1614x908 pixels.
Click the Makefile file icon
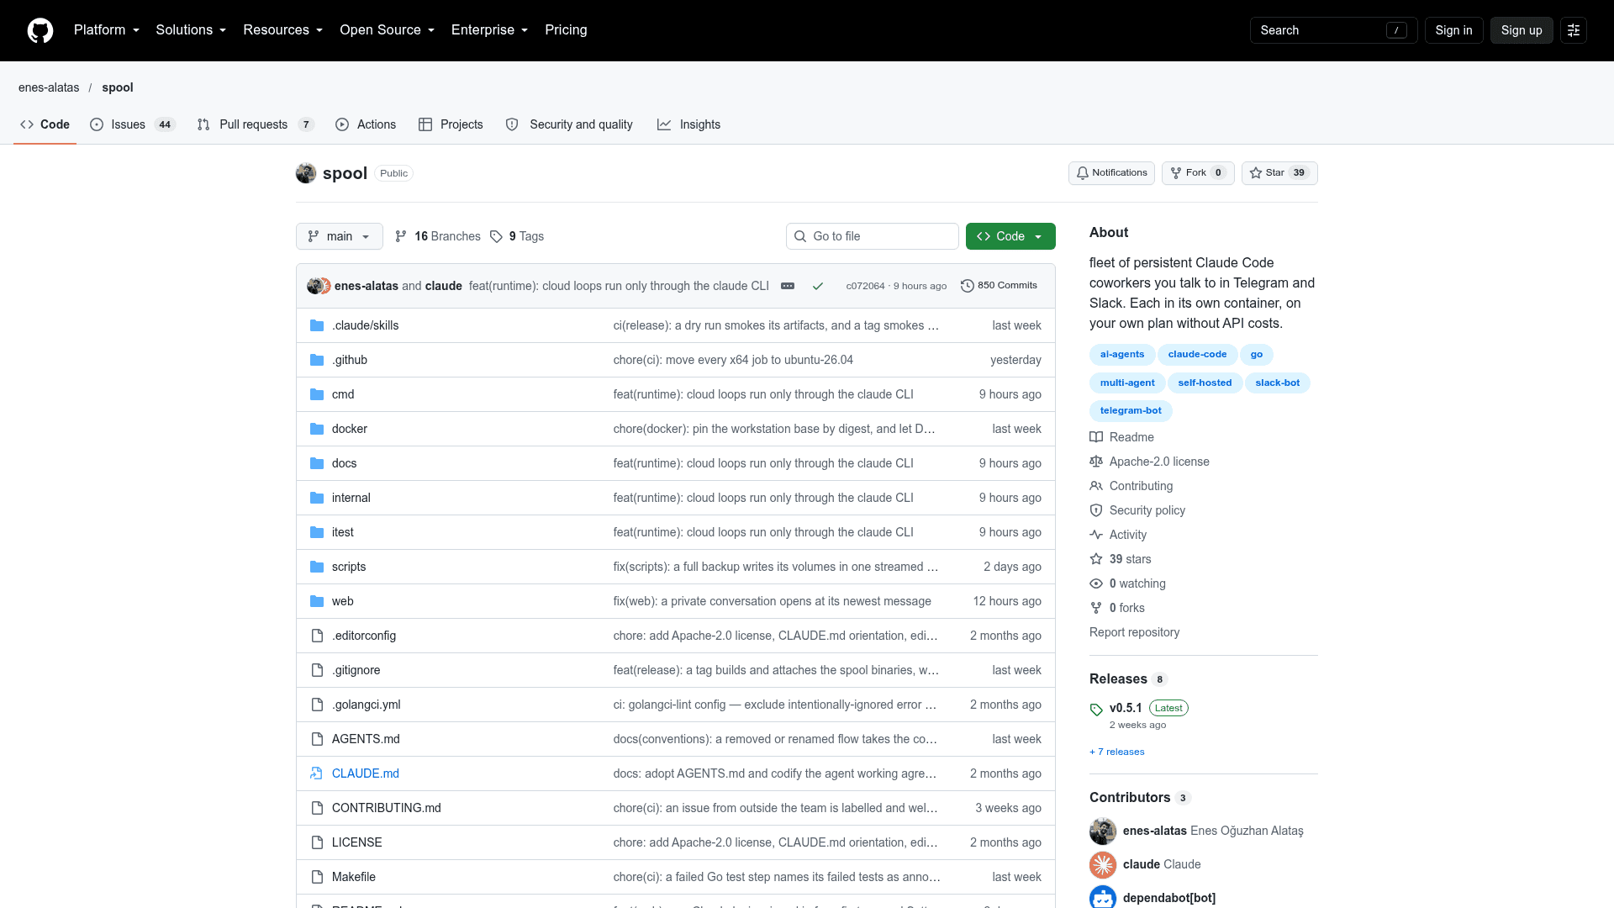click(317, 877)
